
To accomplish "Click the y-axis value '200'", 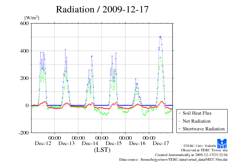I will (x=24, y=78).
